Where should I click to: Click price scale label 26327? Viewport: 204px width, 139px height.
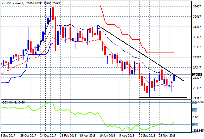click(x=197, y=78)
